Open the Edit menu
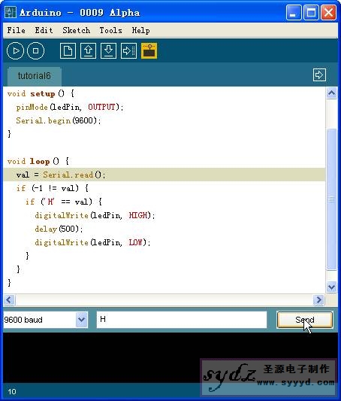 click(x=44, y=30)
